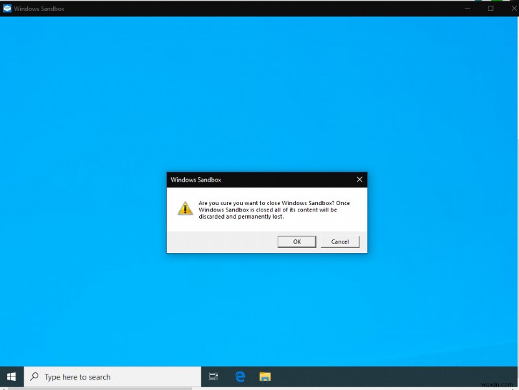519x390 pixels.
Task: Open the Start menu
Action: [11, 376]
